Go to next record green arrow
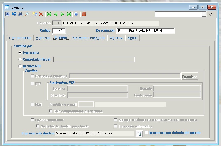 click(x=62, y=14)
